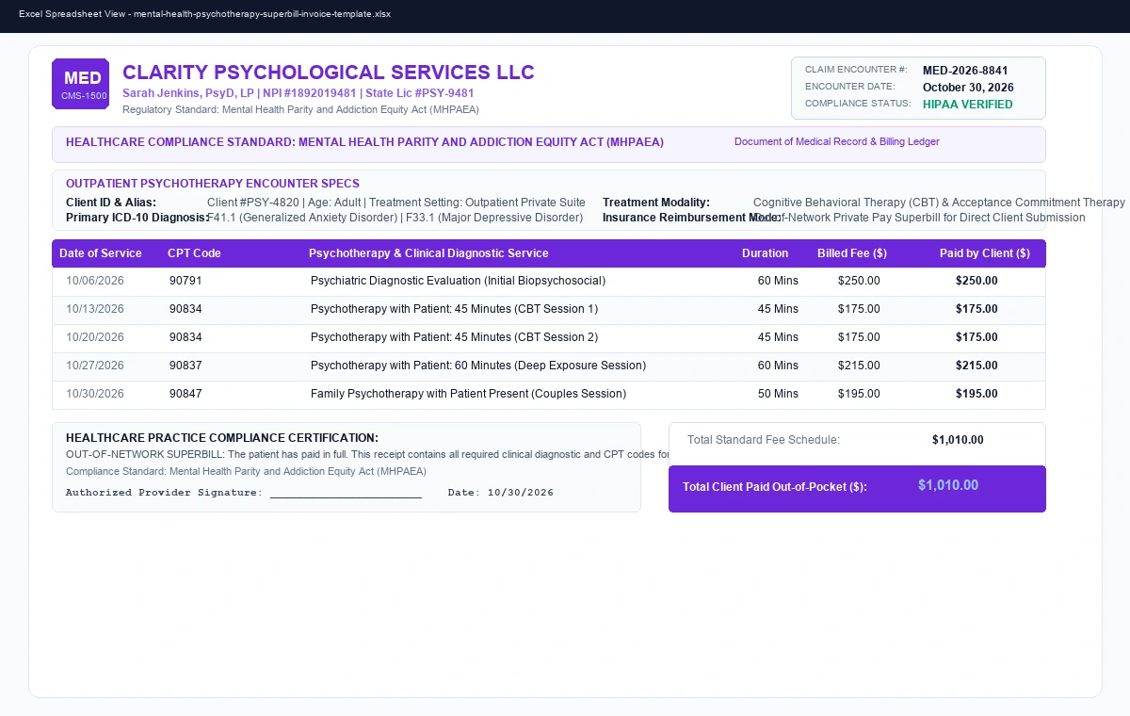This screenshot has height=716, width=1130.
Task: Click Family Psychotherapy Couples Session cell
Action: 468,394
